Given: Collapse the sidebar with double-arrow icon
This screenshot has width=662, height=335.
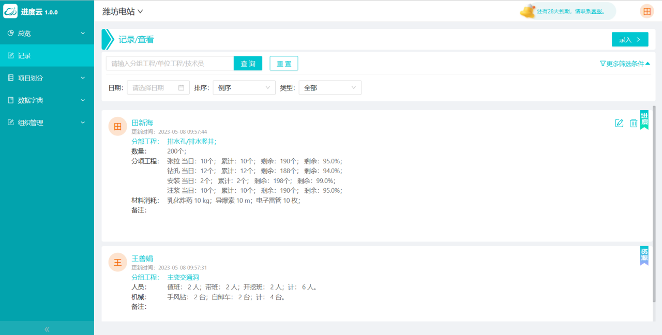Looking at the screenshot, I should [x=47, y=329].
